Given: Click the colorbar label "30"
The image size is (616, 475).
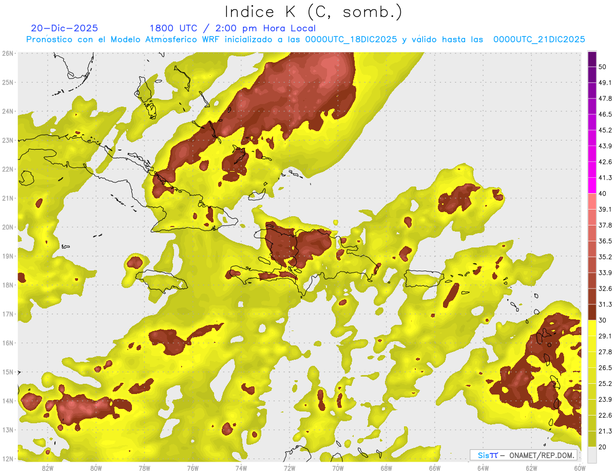Looking at the screenshot, I should click(x=603, y=320).
